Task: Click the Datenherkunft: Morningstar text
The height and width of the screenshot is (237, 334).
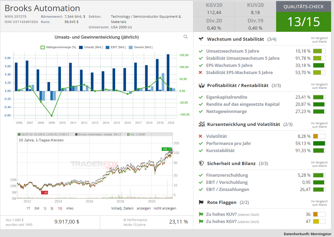Action: (x=307, y=234)
